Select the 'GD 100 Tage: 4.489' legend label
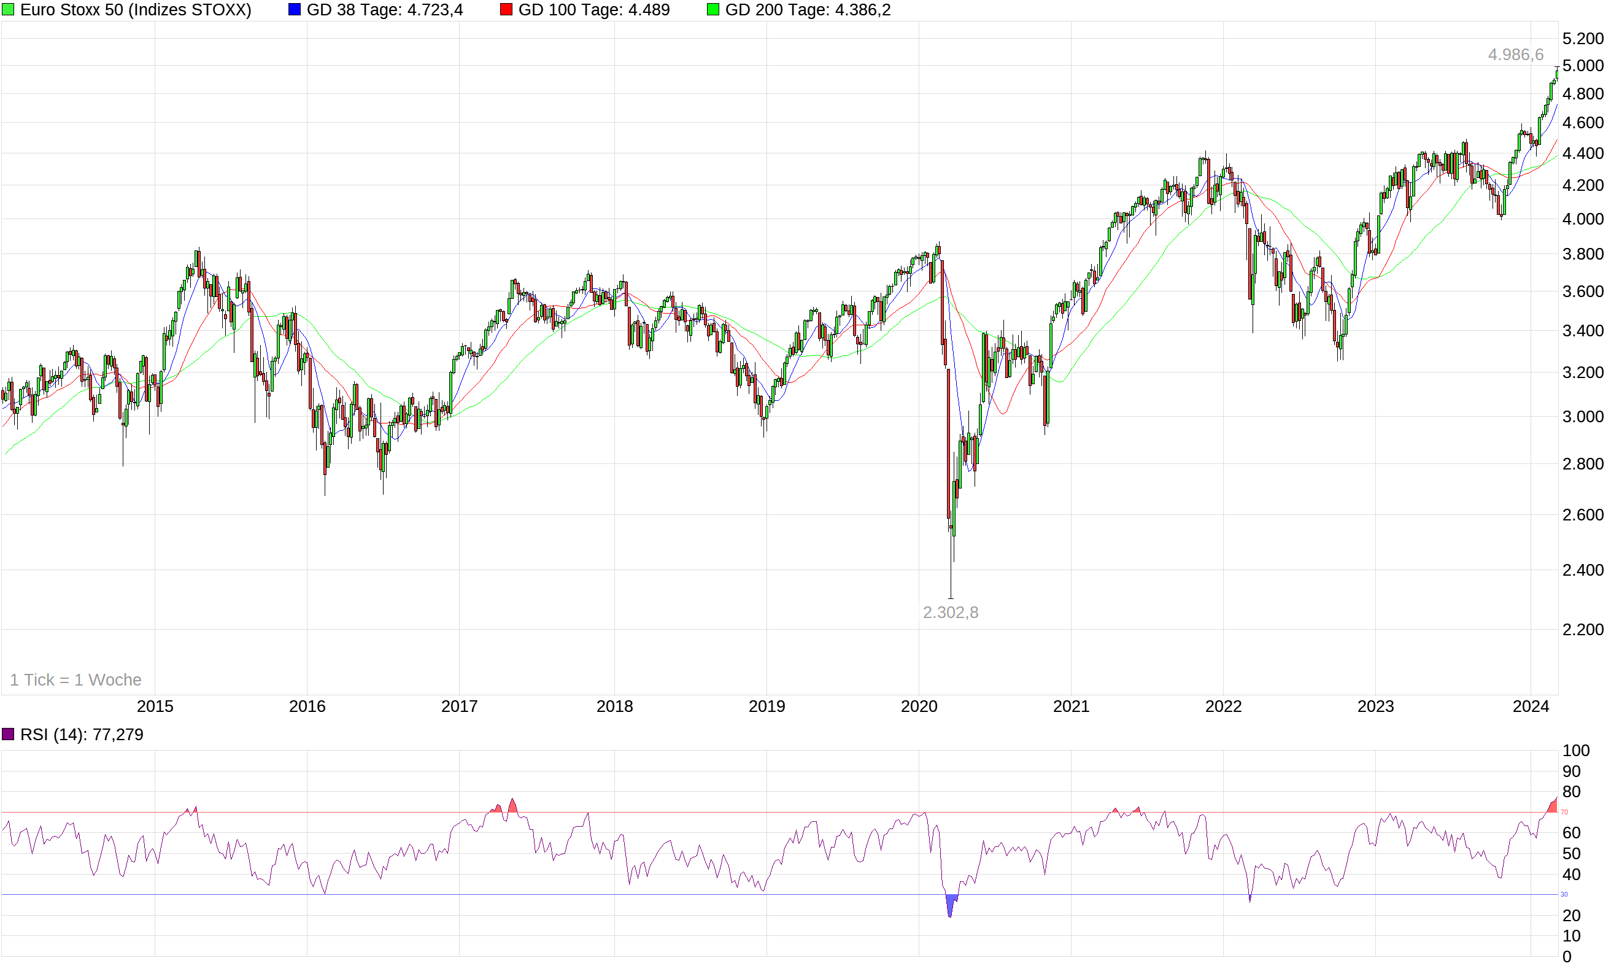The image size is (1622, 974). [x=594, y=10]
